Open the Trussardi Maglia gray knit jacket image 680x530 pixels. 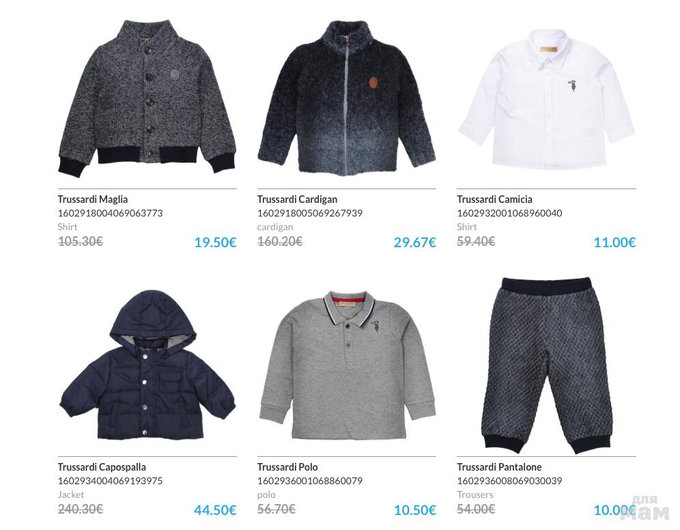(147, 98)
